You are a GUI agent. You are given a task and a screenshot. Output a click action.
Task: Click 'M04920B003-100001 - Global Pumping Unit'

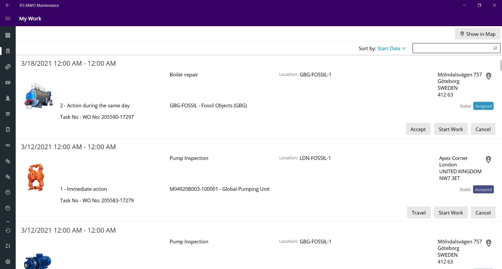[220, 189]
